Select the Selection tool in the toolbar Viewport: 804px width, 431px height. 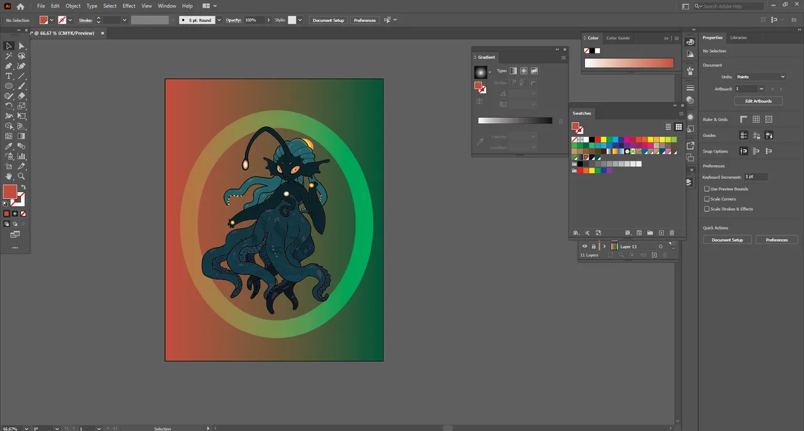(x=9, y=46)
